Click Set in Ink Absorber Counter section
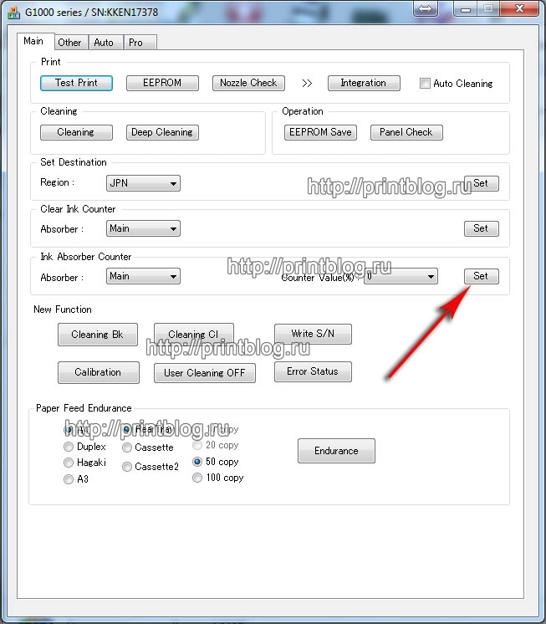This screenshot has height=624, width=546. pyautogui.click(x=481, y=276)
